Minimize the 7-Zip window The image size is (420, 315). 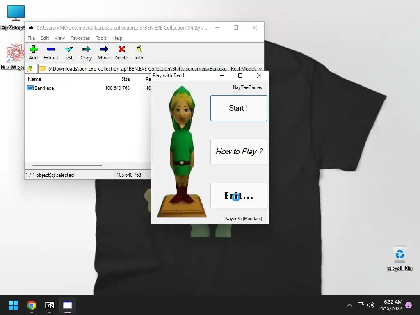point(217,27)
